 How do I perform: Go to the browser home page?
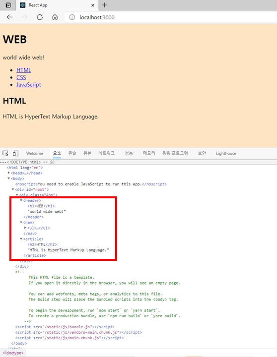click(55, 17)
